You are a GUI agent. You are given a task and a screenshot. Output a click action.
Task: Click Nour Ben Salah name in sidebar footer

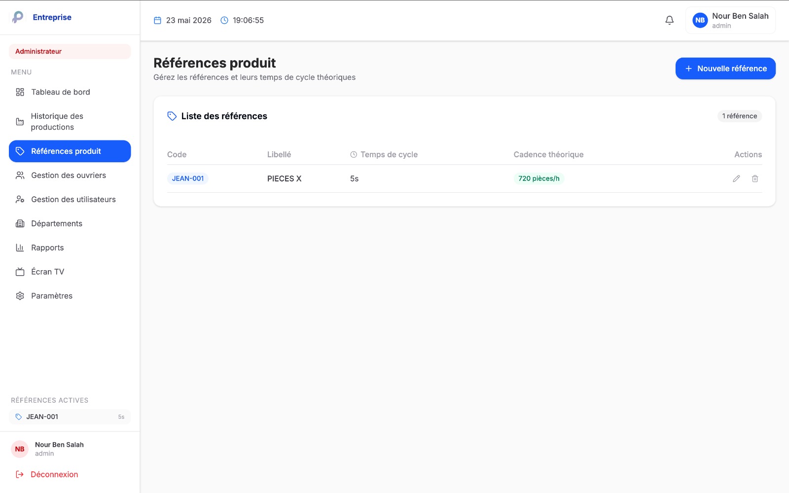[59, 445]
